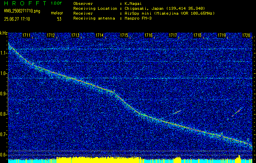Select the observer name K.Nagai
The height and width of the screenshot is (163, 256).
133,3
